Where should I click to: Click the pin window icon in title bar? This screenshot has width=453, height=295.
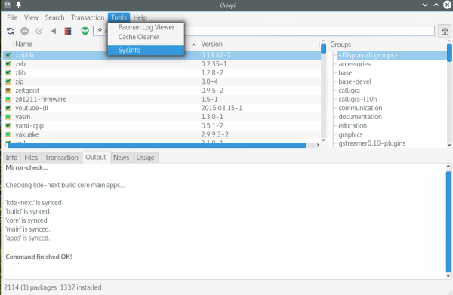click(19, 5)
